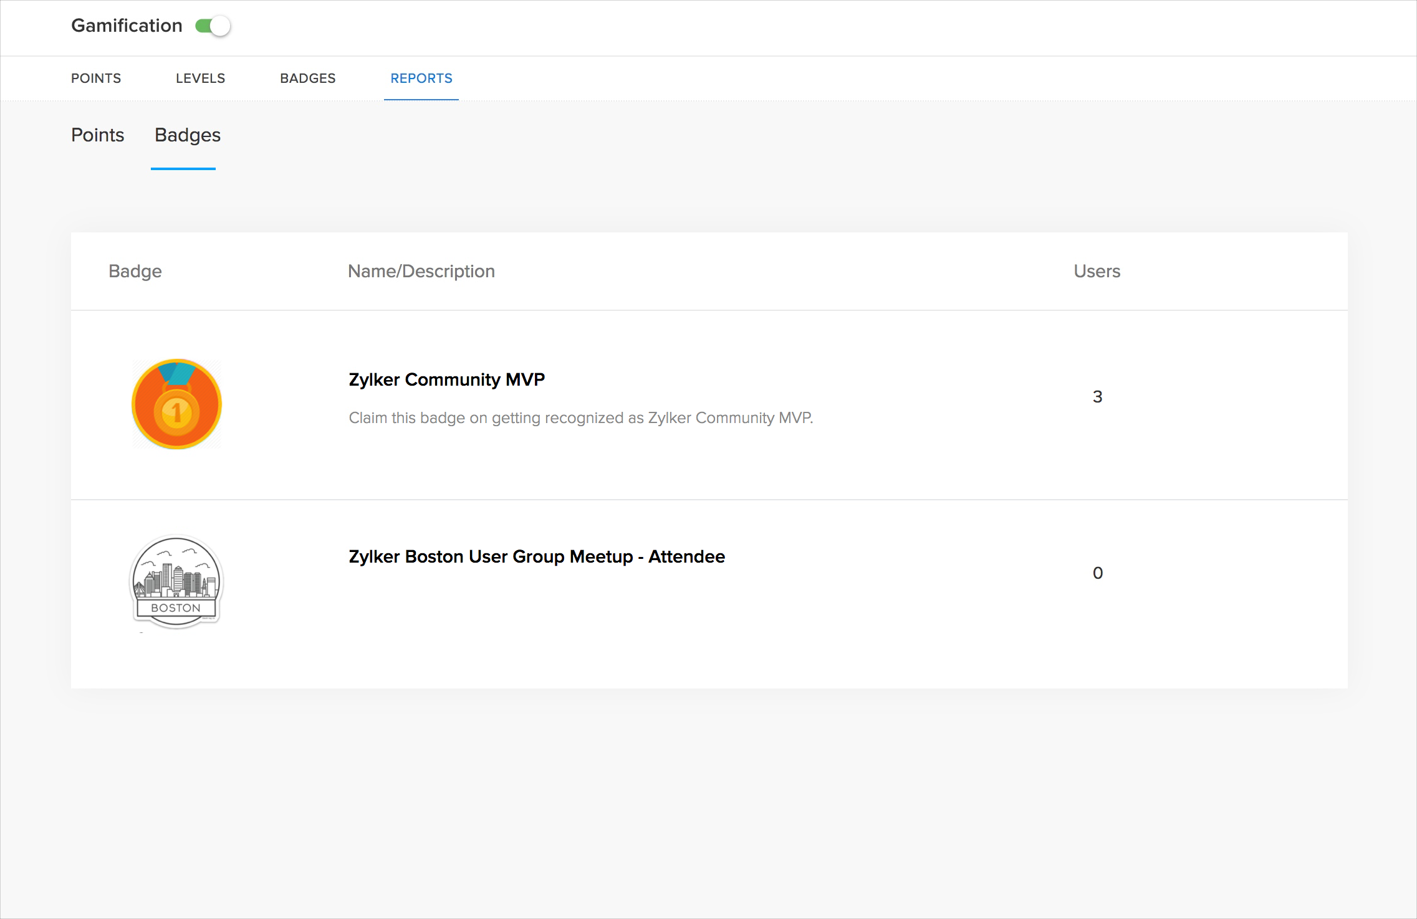
Task: Open the Zylker Community MVP badge name
Action: click(x=446, y=379)
